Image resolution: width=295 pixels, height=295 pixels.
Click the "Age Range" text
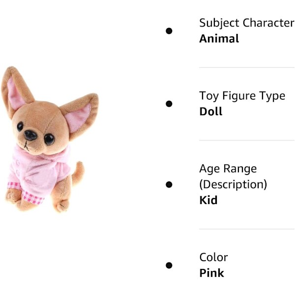[228, 169]
